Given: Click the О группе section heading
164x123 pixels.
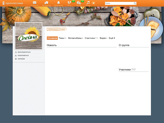Looking at the screenshot, I should [x=124, y=45].
